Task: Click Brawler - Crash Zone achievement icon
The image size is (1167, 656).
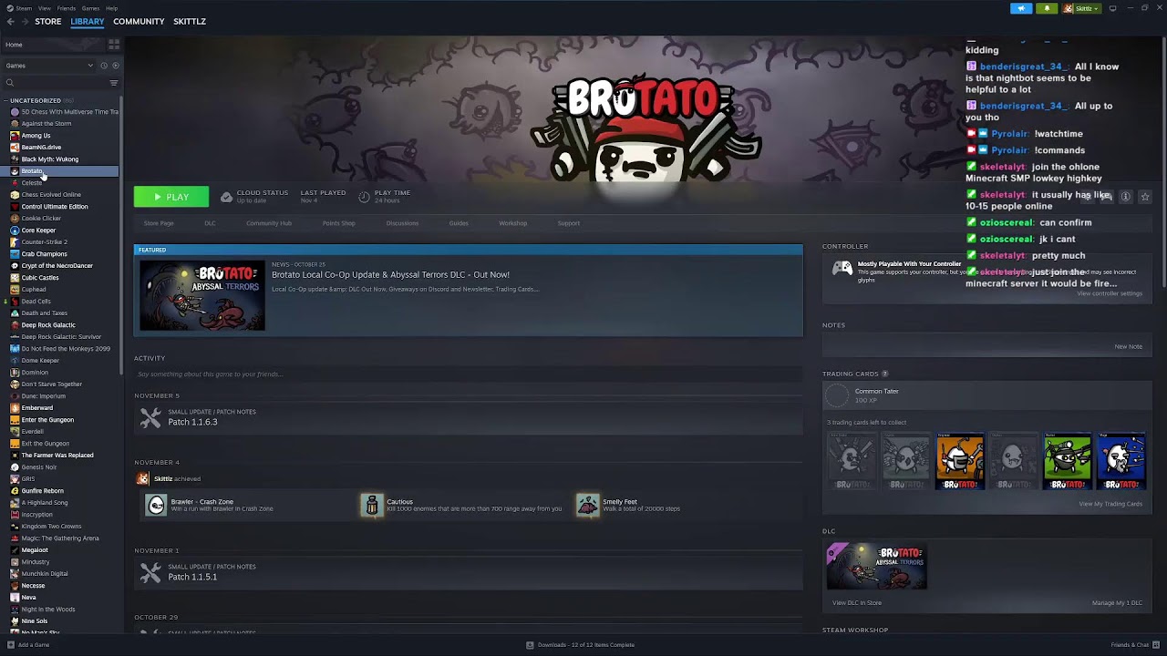Action: [156, 505]
